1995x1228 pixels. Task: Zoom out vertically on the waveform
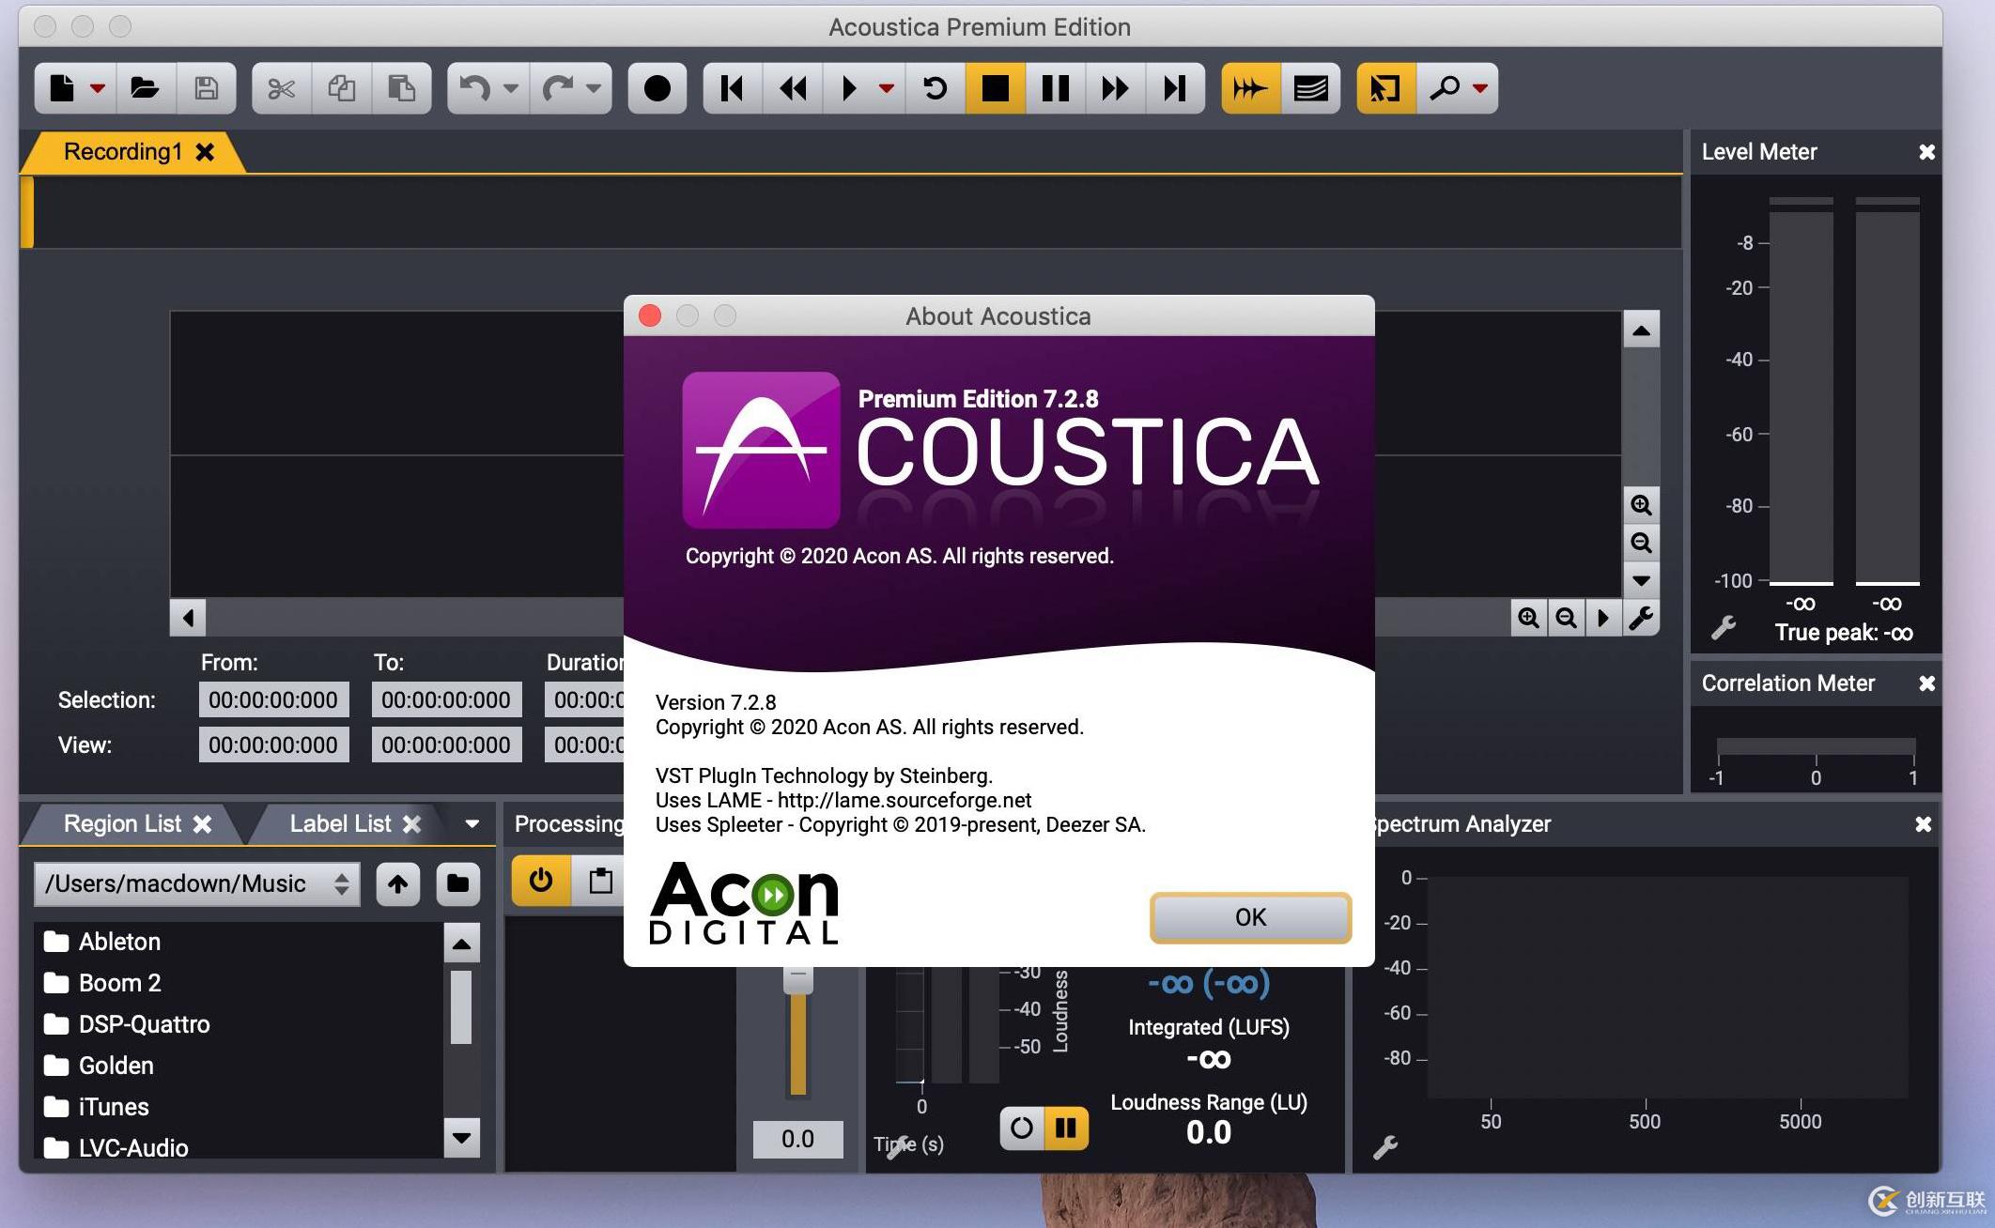pyautogui.click(x=1641, y=543)
